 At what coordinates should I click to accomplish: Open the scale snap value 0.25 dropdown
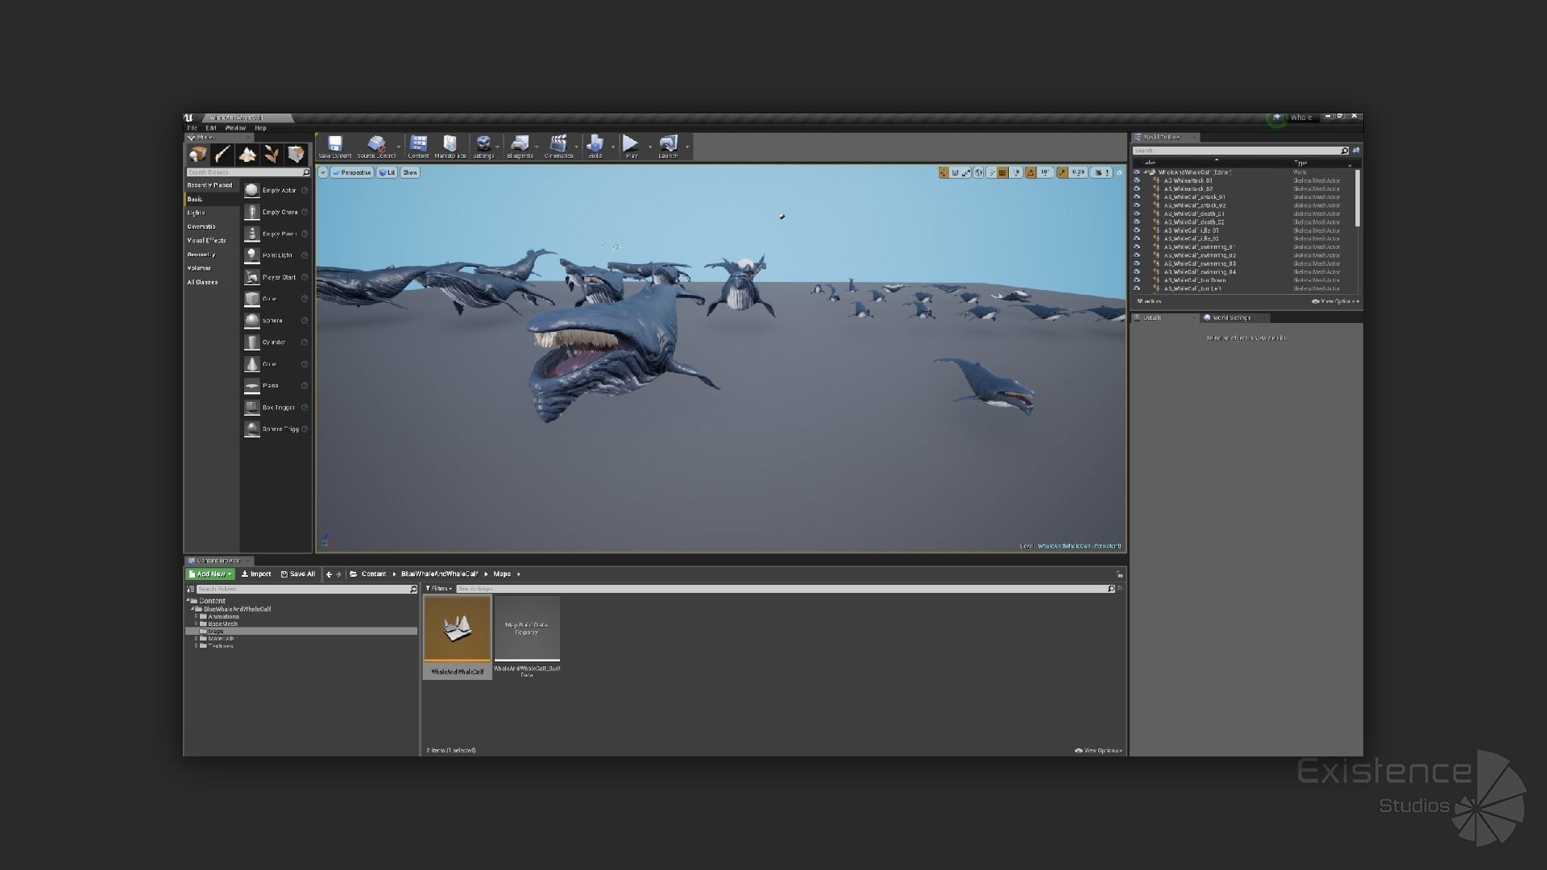click(x=1078, y=172)
